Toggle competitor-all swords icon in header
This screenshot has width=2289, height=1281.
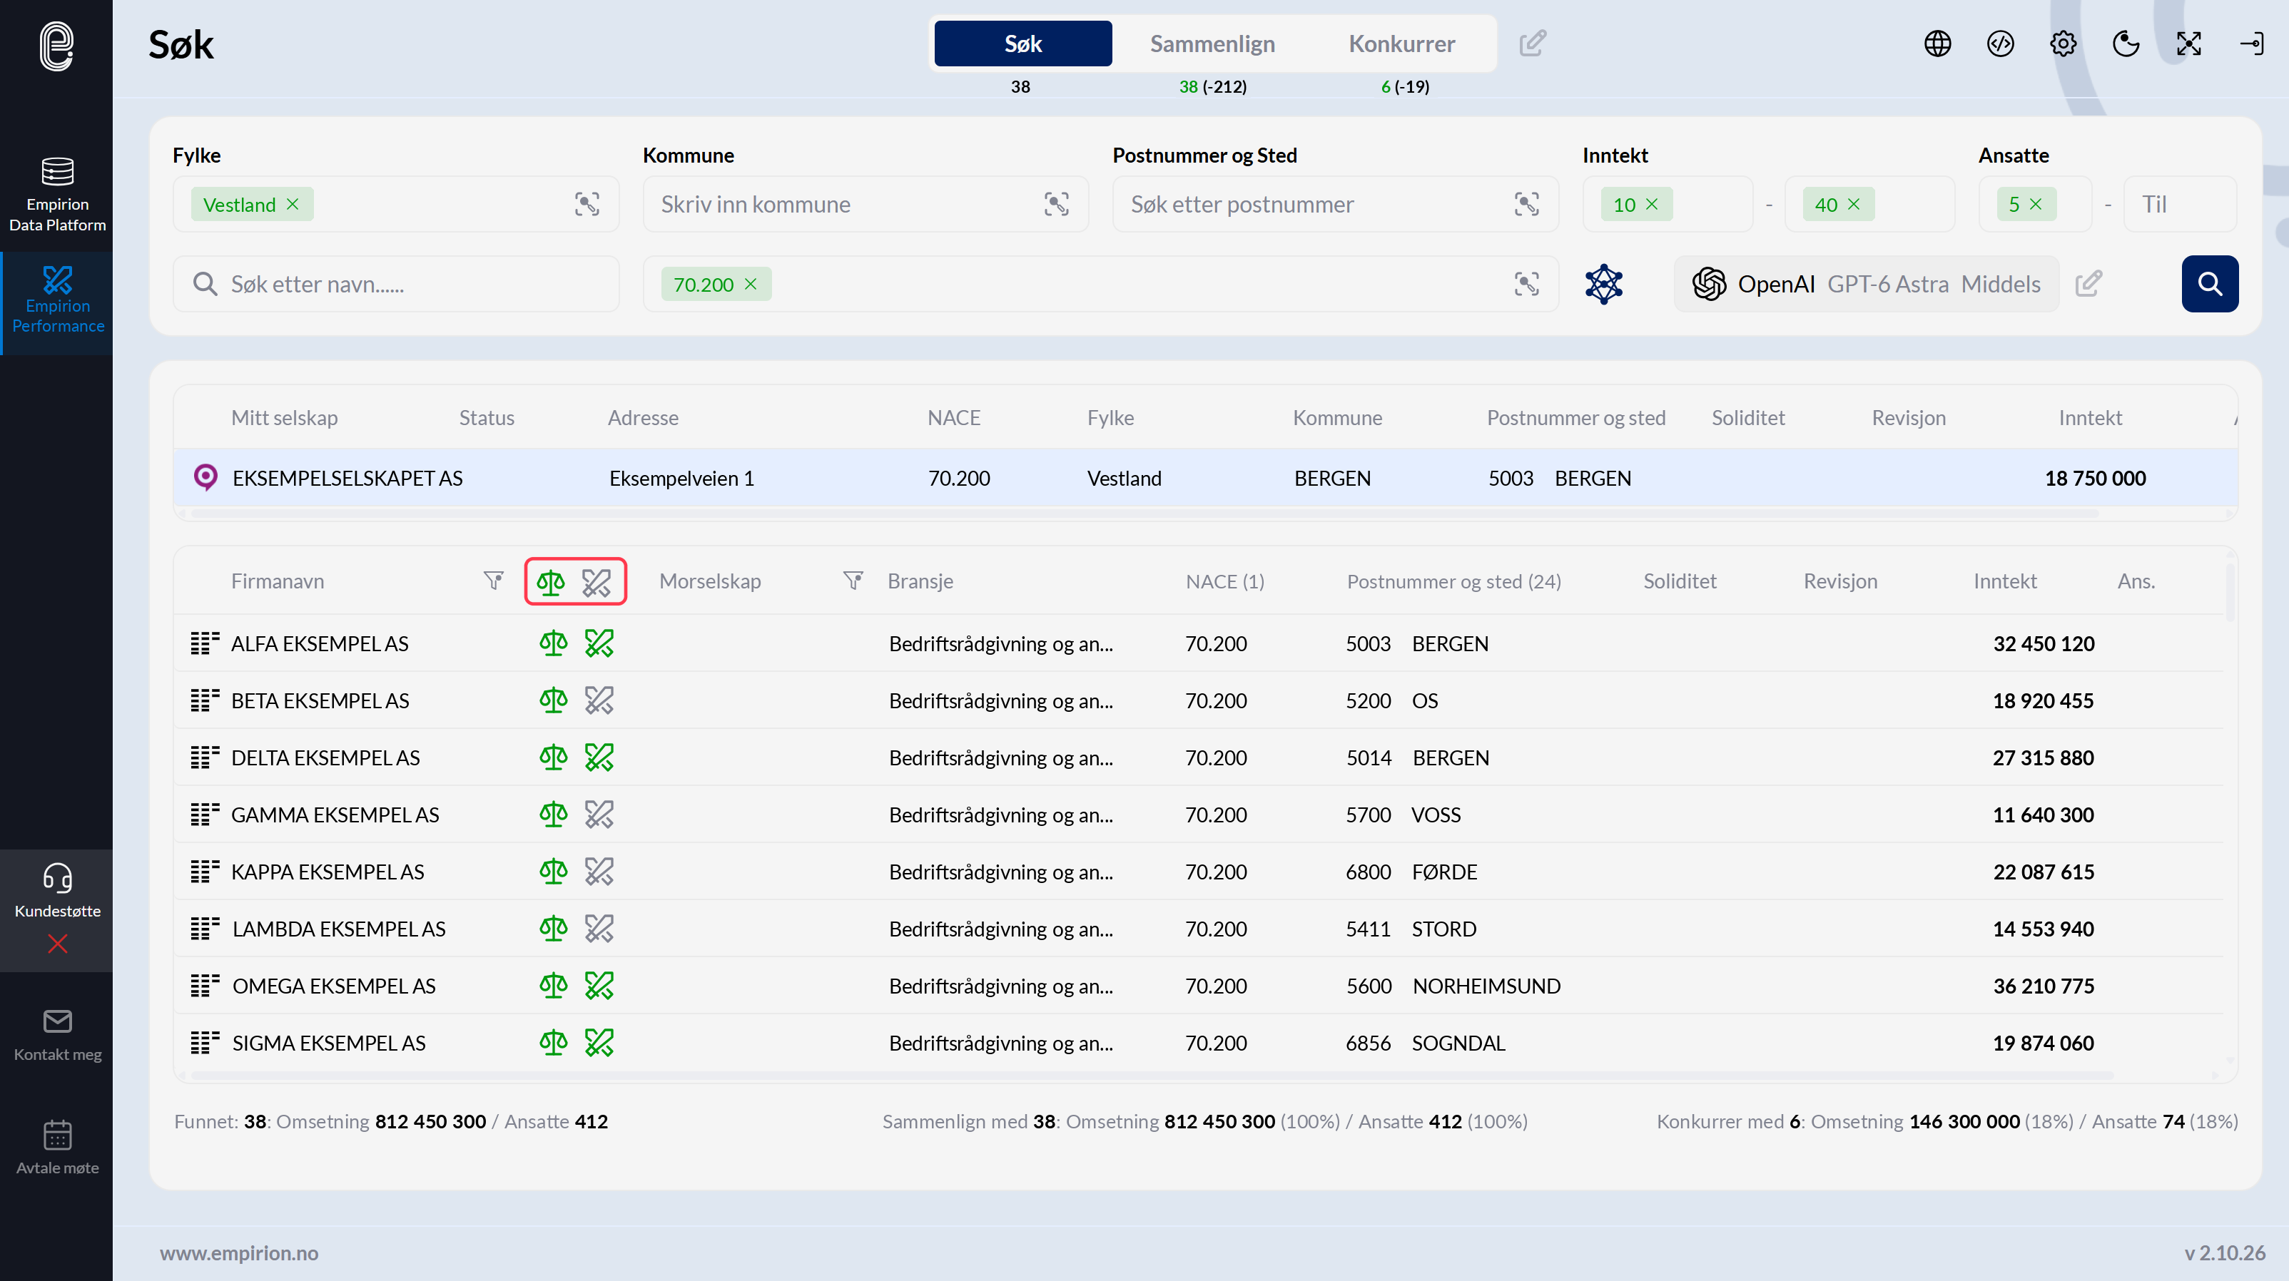[597, 582]
